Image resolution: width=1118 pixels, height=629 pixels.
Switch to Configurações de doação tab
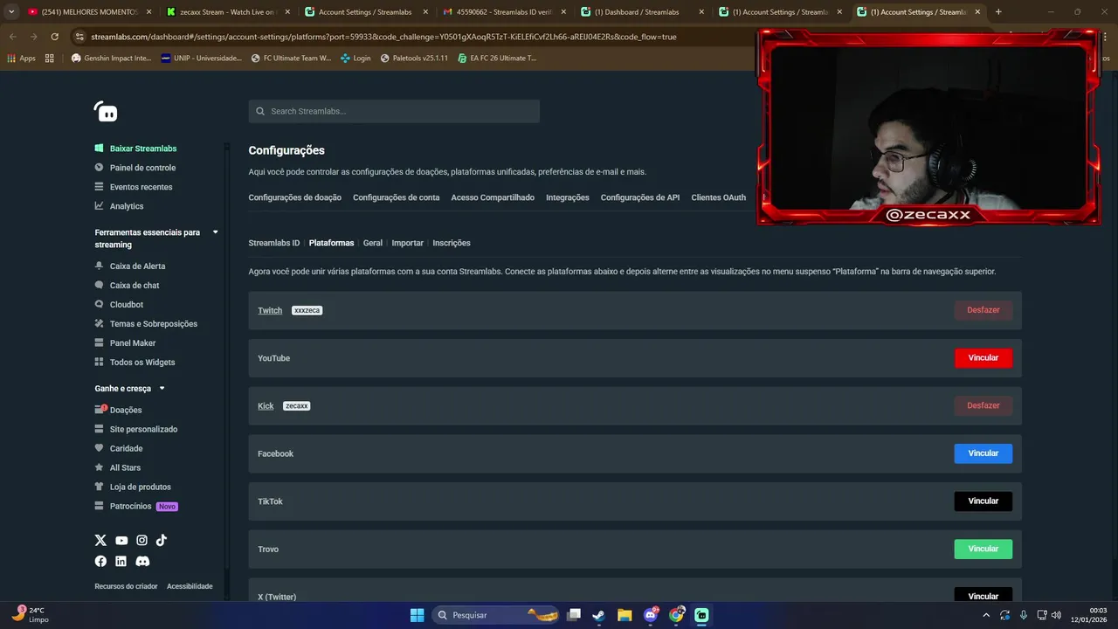[x=294, y=197]
